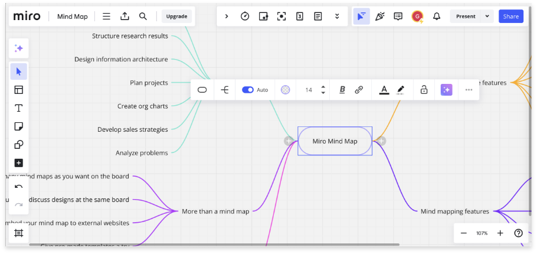
Task: Click the Upgrade button
Action: 176,16
